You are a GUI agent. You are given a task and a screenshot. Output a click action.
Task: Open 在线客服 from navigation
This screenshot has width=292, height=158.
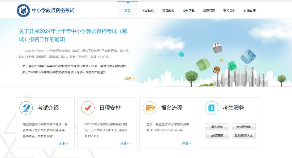click(250, 11)
